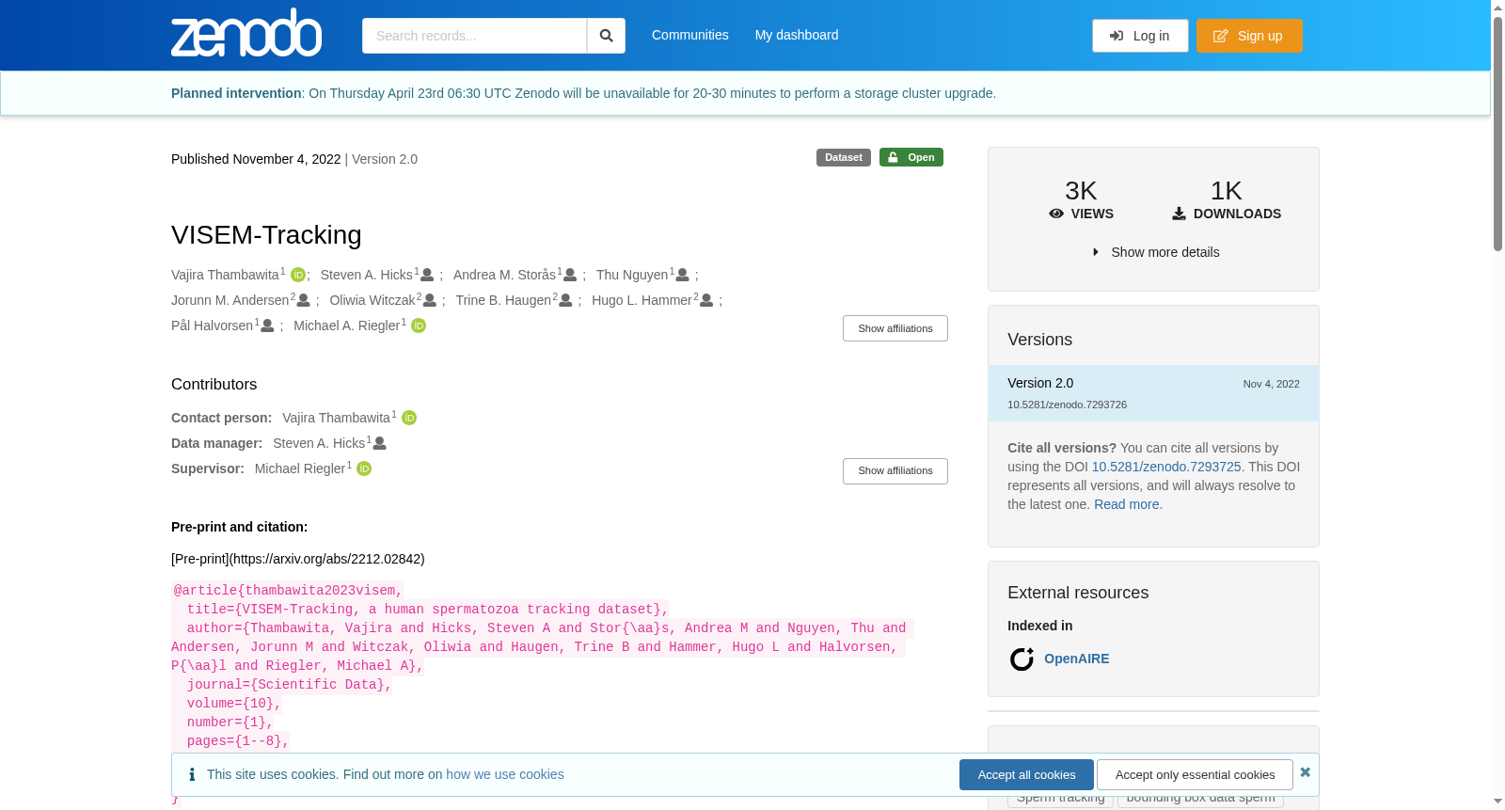
Task: Click author name Hugo L. Hammer
Action: tap(642, 300)
